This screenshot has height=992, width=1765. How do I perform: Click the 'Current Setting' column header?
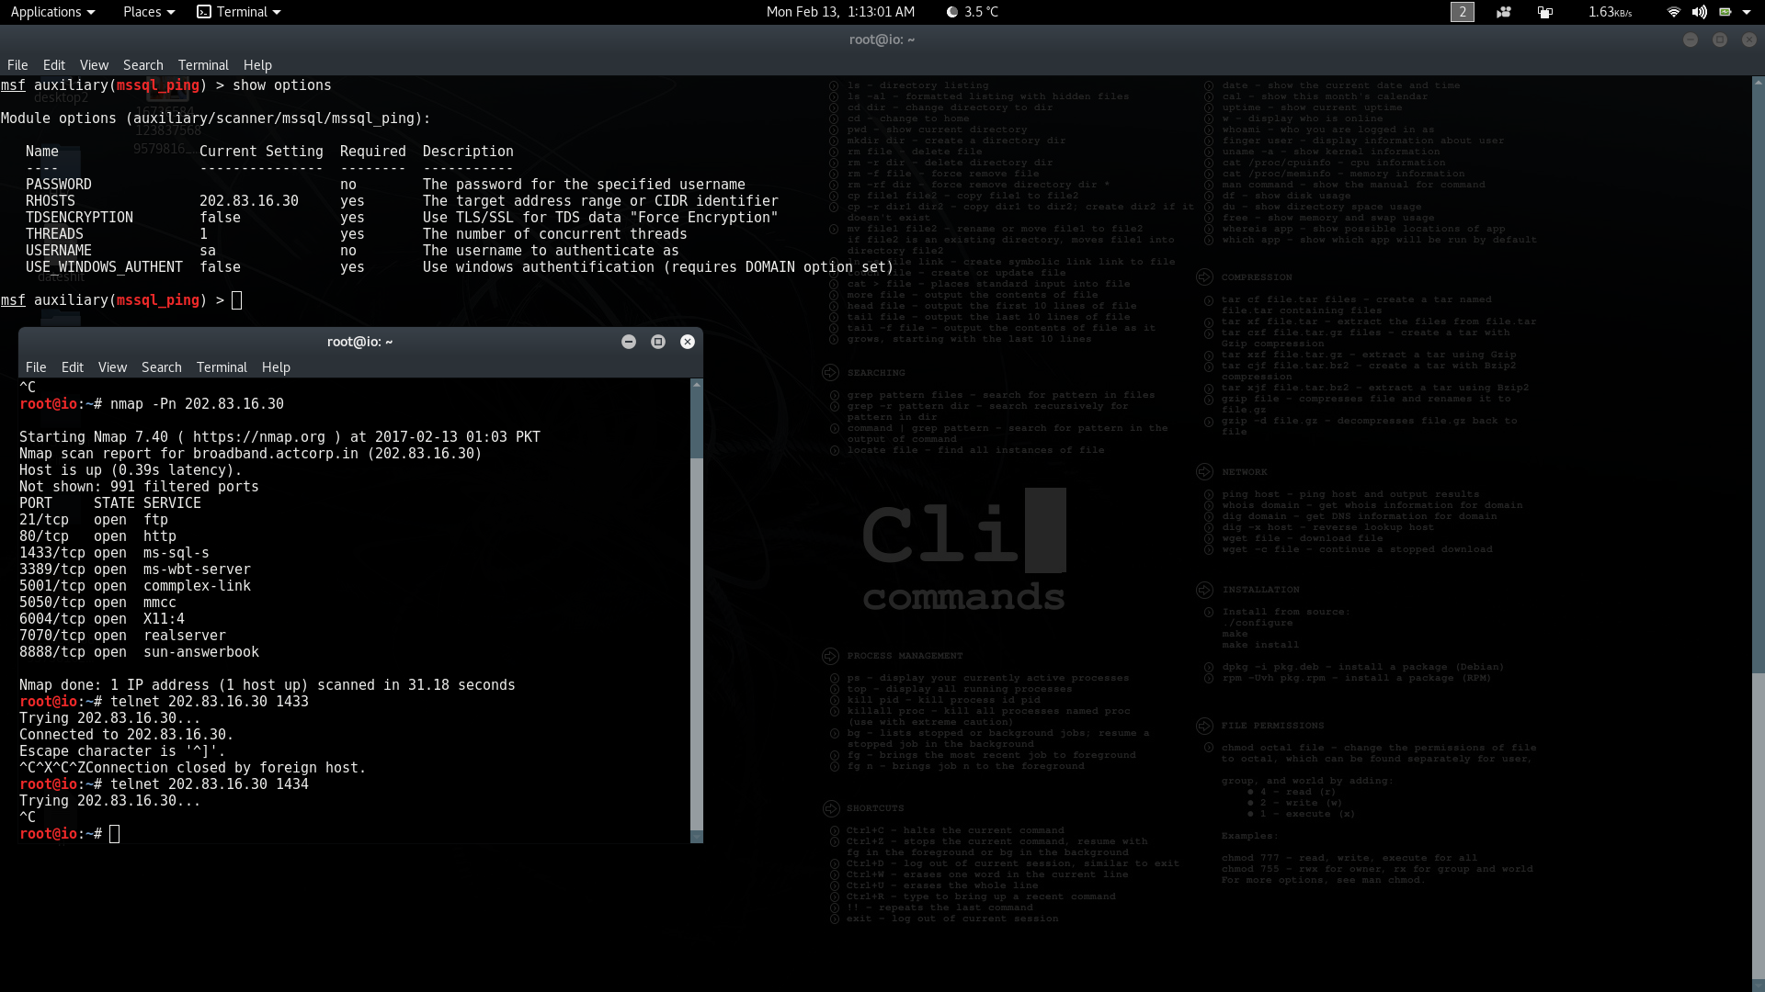(x=261, y=152)
